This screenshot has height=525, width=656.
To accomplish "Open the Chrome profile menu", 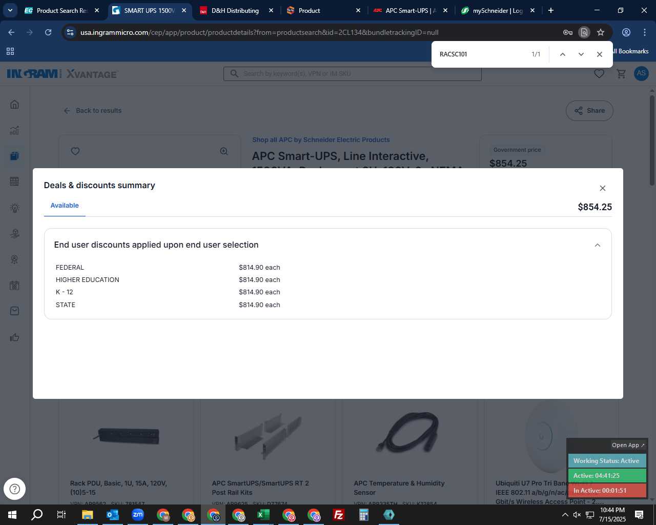I will (x=626, y=32).
